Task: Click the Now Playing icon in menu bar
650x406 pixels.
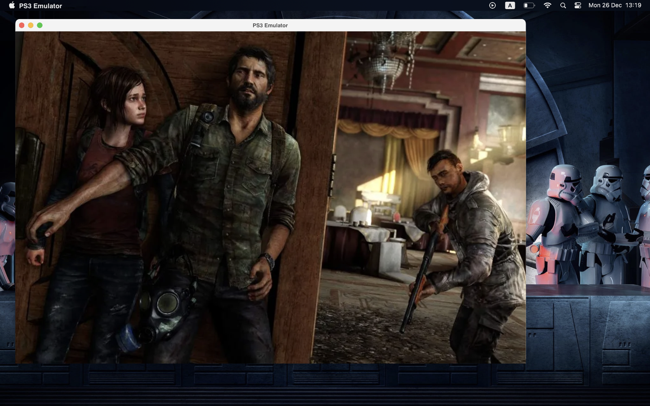Action: click(x=492, y=6)
